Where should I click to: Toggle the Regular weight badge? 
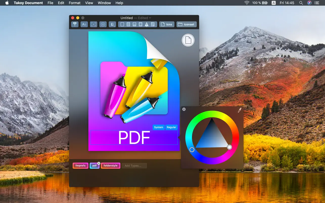click(x=171, y=127)
